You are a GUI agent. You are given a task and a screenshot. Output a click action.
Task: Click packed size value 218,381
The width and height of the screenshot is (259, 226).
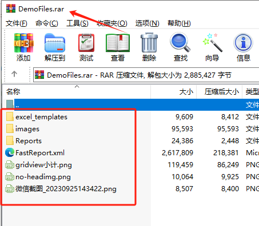pyautogui.click(x=226, y=153)
